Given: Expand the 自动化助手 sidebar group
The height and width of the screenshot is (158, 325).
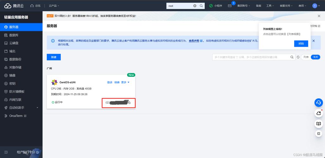Looking at the screenshot, I should [21, 108].
